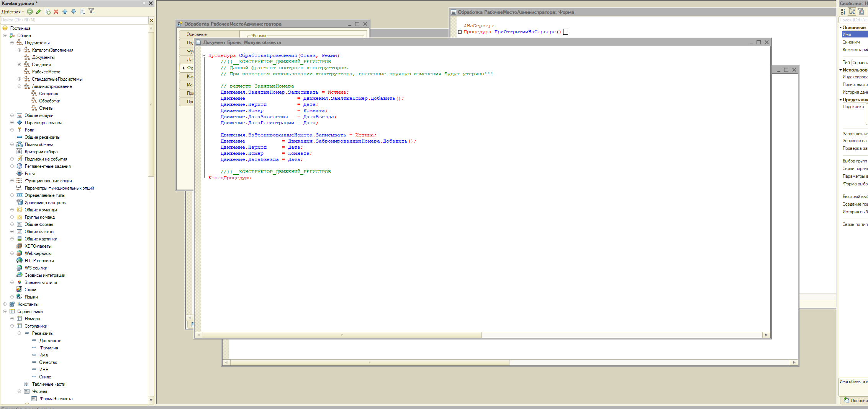Image resolution: width=868 pixels, height=409 pixels.
Task: Switch to the Основные tab in Обработка window
Action: pos(197,34)
